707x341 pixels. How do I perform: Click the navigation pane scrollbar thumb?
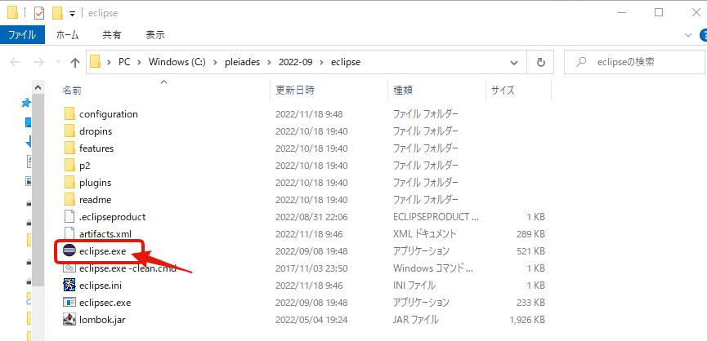pyautogui.click(x=38, y=190)
